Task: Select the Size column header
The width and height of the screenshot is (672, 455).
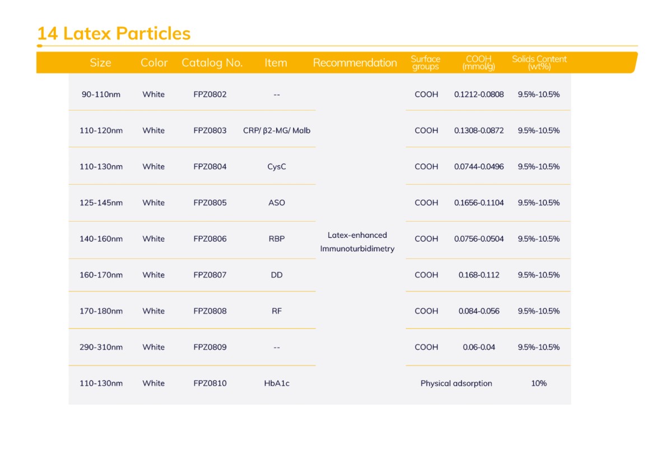Action: coord(100,63)
